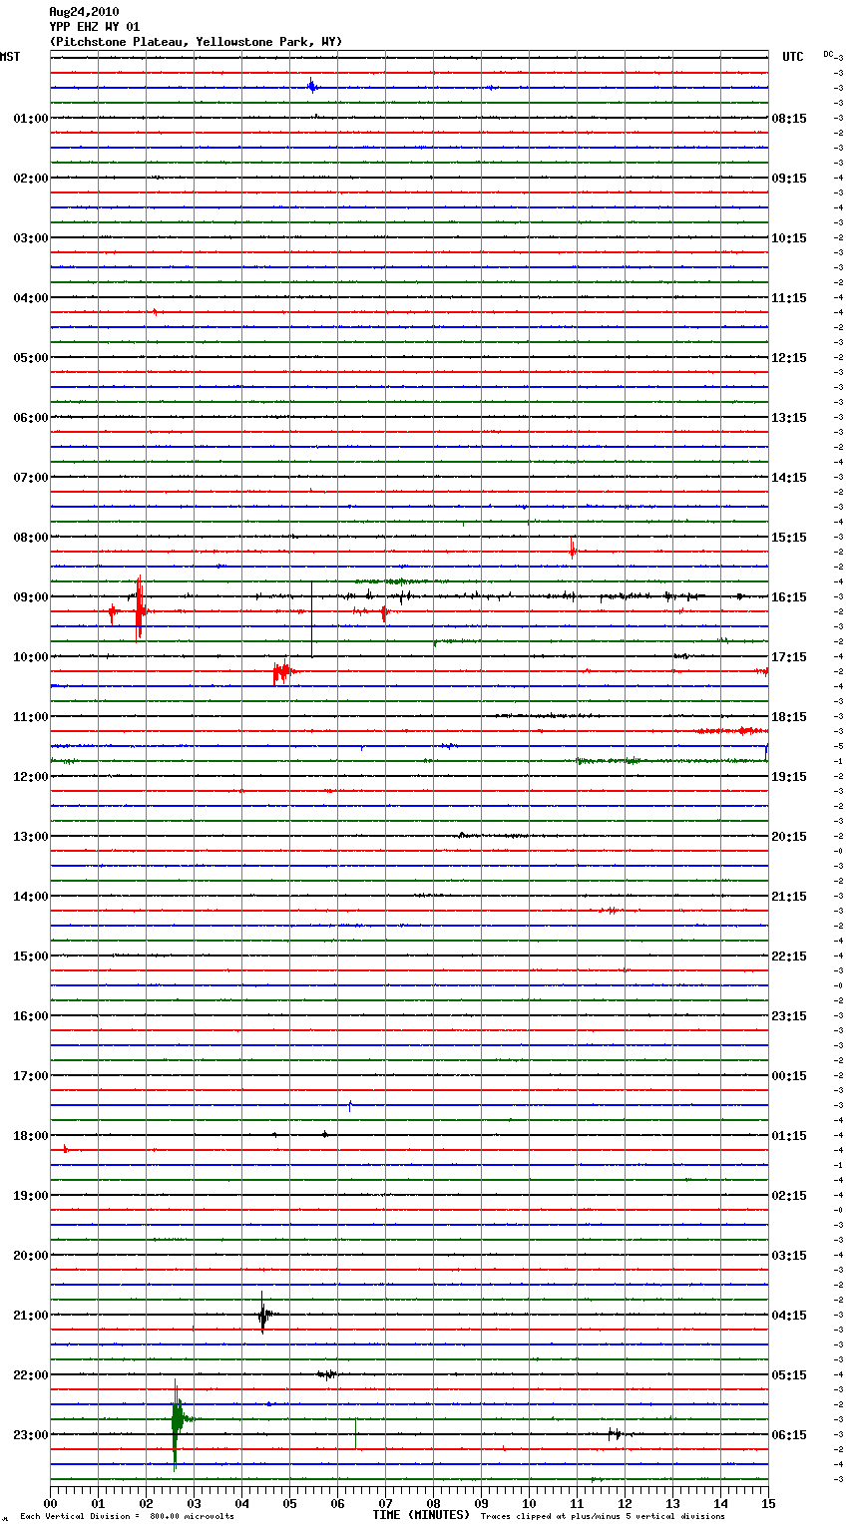Click minute axis label 00

(x=50, y=1503)
